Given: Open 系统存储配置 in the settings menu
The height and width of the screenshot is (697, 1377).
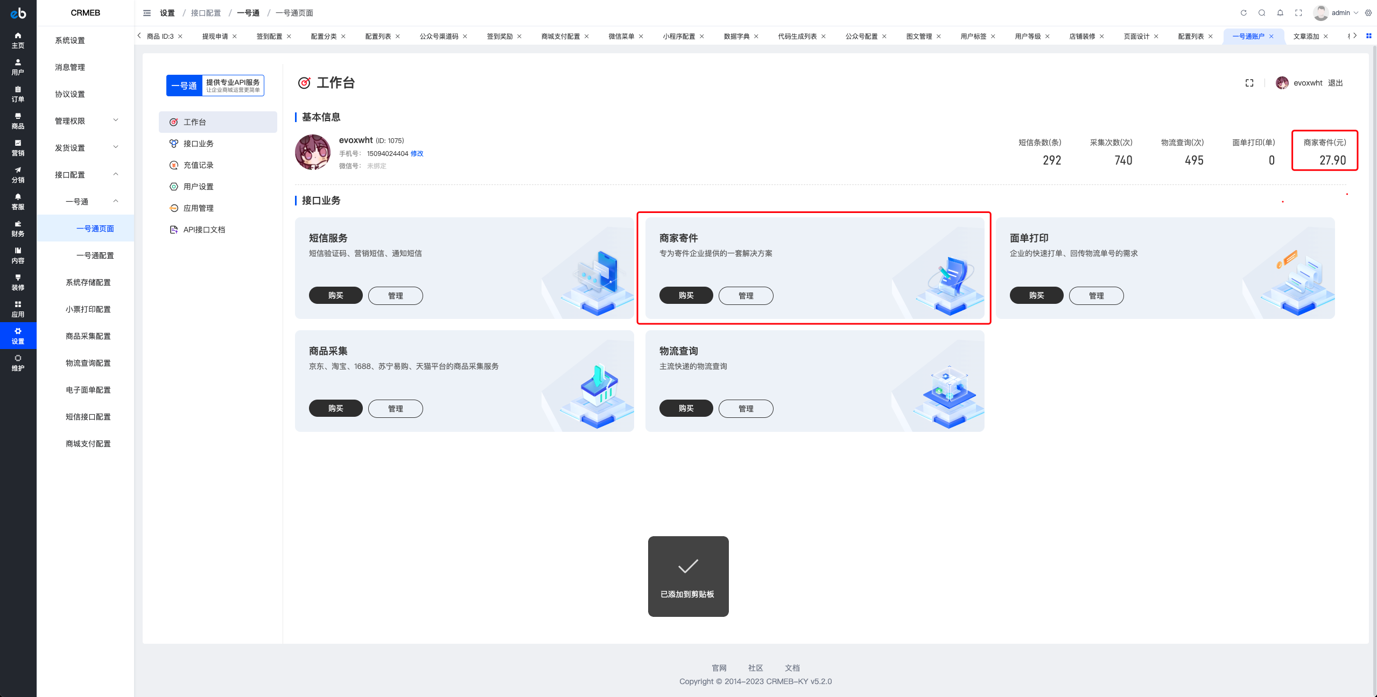Looking at the screenshot, I should pos(86,282).
